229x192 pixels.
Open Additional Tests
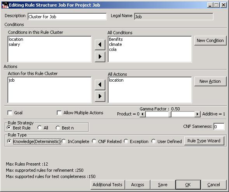click(x=108, y=185)
